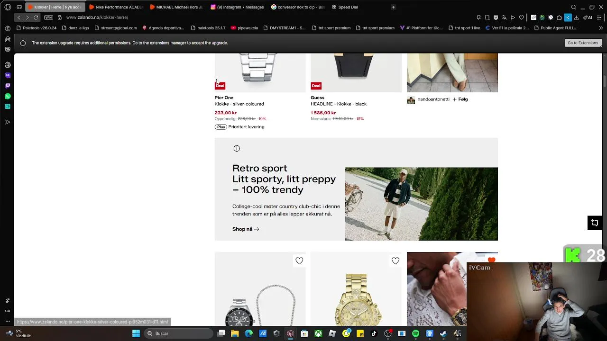Open TikTok from the taskbar
The image size is (607, 341).
pyautogui.click(x=374, y=333)
